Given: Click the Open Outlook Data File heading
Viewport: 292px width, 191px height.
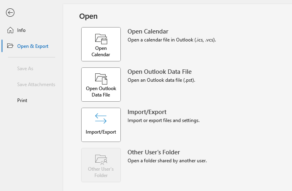Looking at the screenshot, I should tap(159, 72).
